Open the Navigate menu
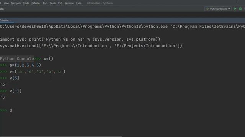Image resolution: width=245 pixels, height=137 pixels. click(16, 3)
